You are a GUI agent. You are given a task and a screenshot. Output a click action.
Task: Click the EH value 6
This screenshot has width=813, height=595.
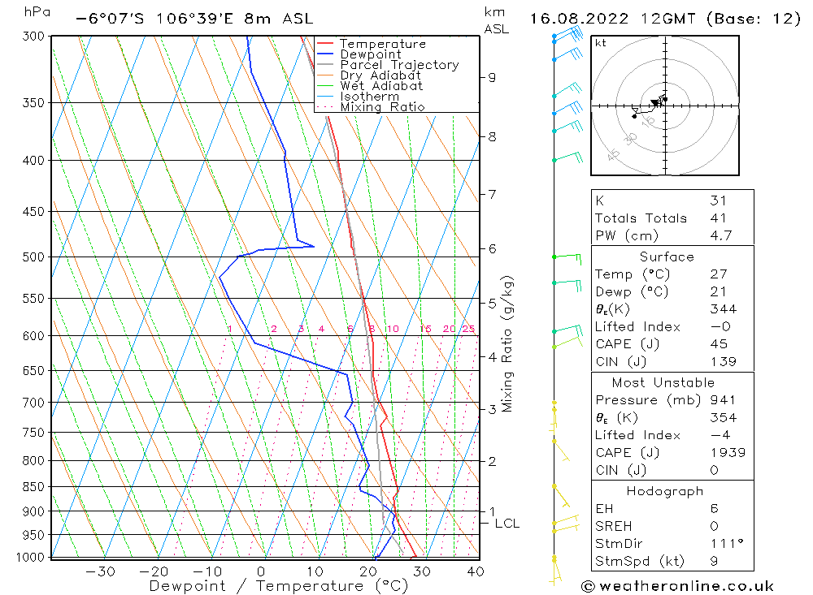[x=714, y=509]
